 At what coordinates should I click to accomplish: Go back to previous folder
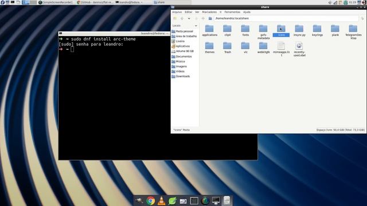tap(182, 18)
